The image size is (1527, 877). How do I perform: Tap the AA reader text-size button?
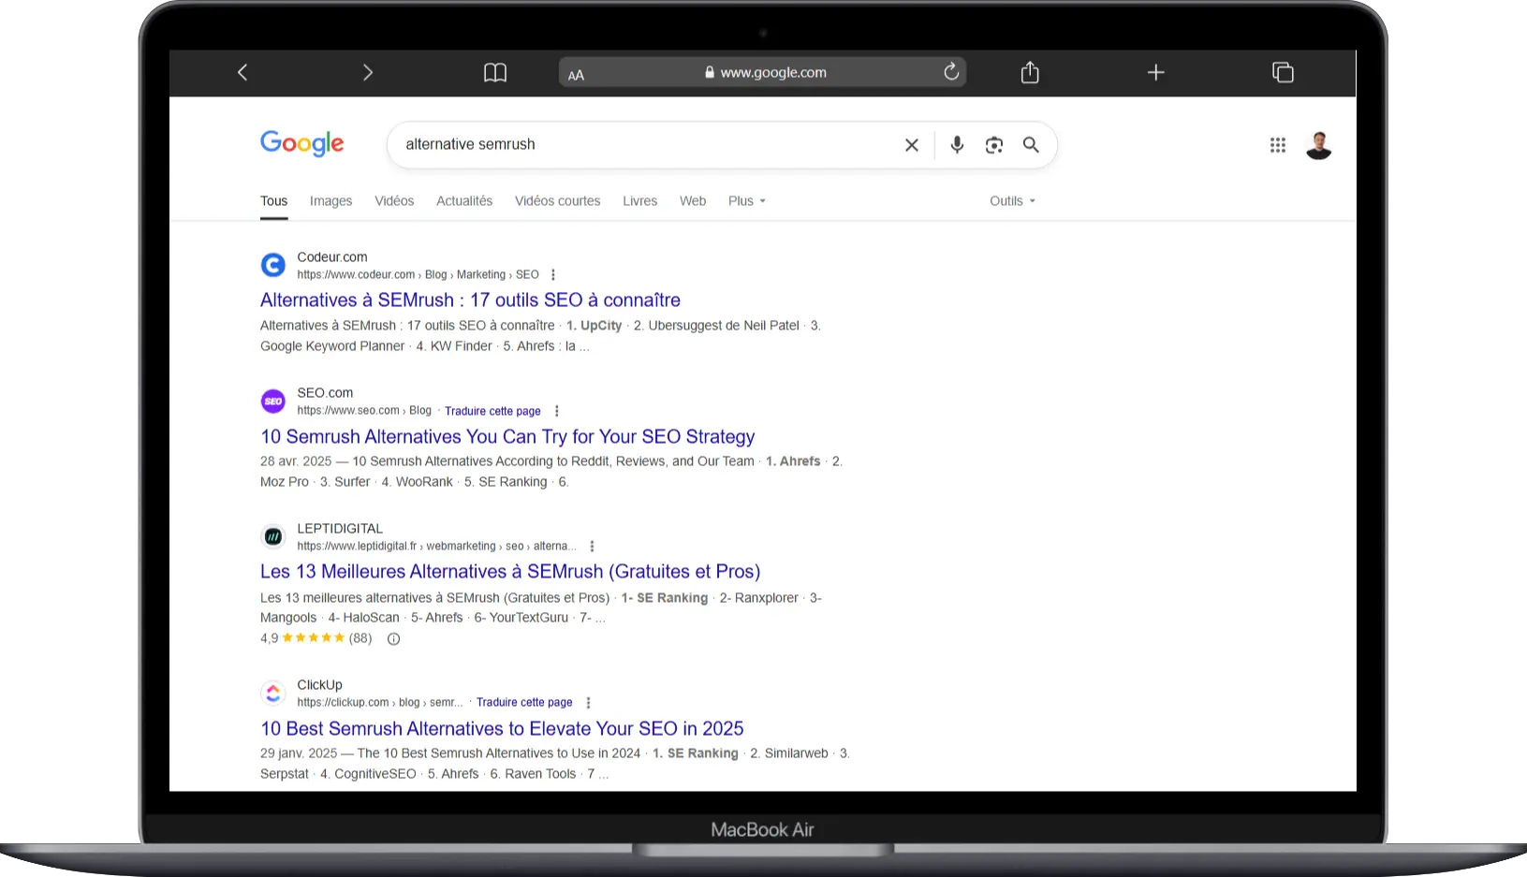click(576, 75)
